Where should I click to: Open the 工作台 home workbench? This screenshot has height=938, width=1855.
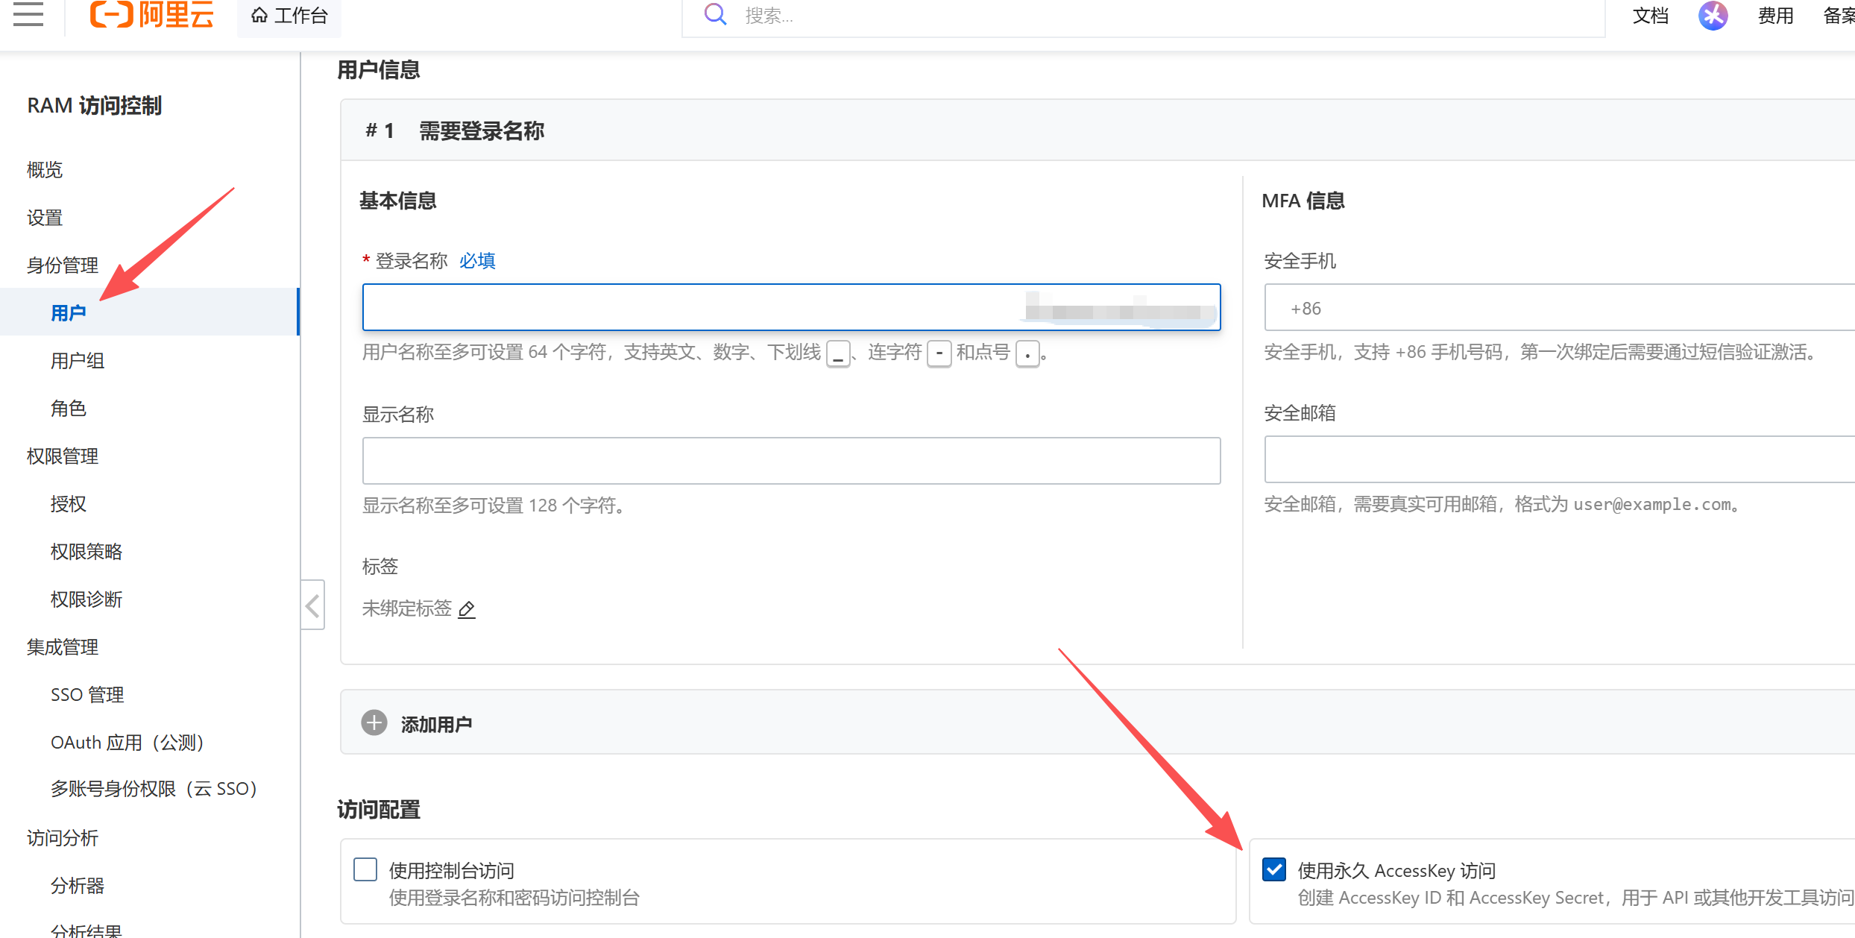click(289, 16)
